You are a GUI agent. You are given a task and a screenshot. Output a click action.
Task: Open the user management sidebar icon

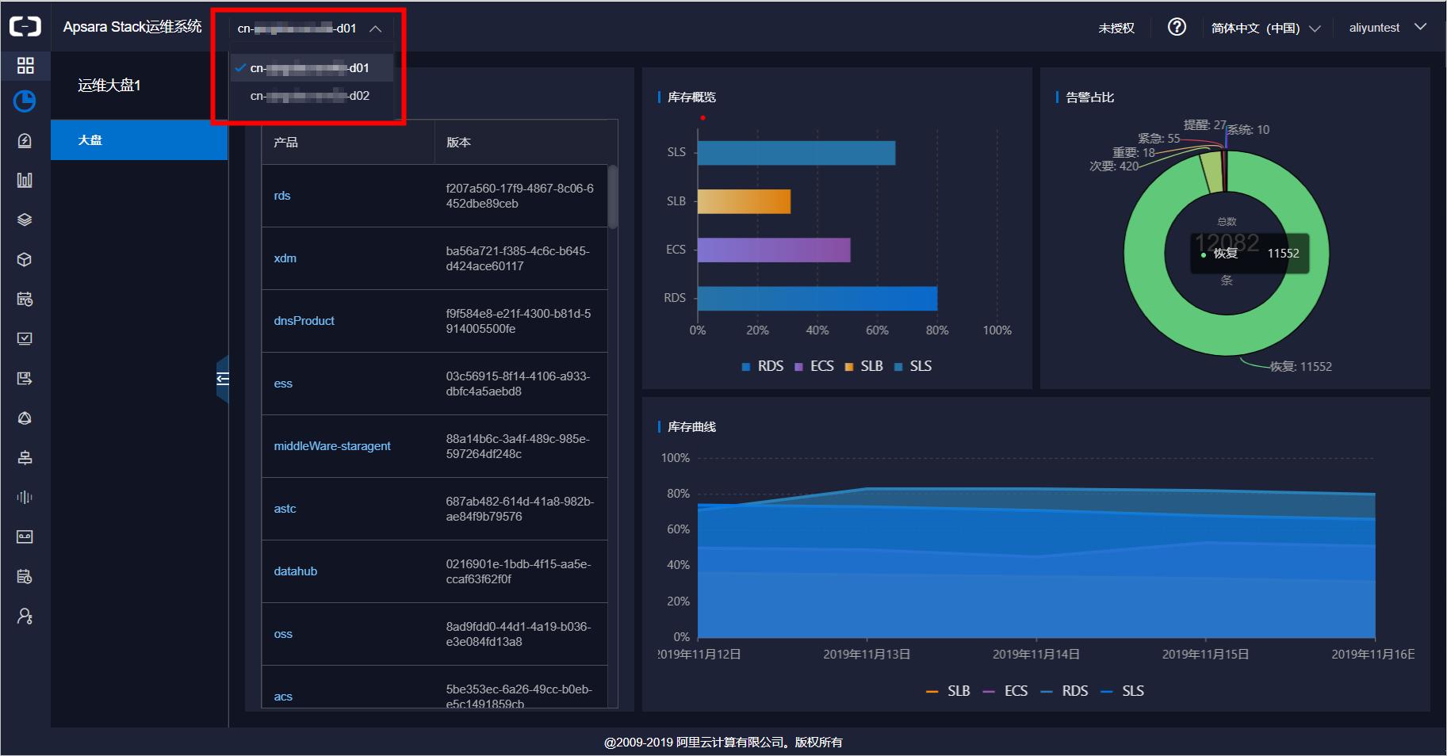(x=25, y=616)
